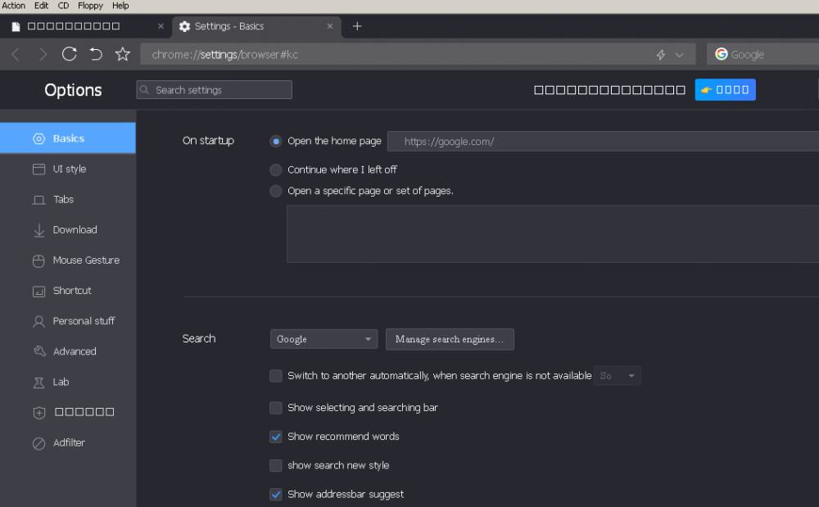Enable Show selecting and searching bar
The height and width of the screenshot is (507, 819).
click(276, 408)
